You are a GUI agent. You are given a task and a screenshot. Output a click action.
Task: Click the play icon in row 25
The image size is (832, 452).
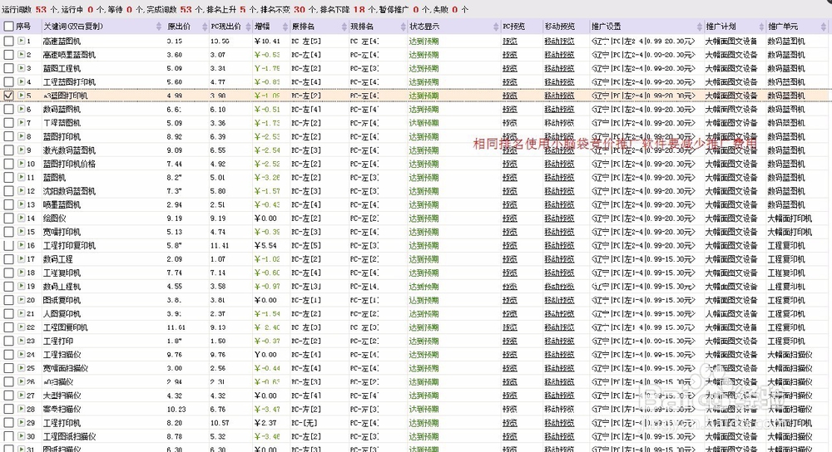22,368
